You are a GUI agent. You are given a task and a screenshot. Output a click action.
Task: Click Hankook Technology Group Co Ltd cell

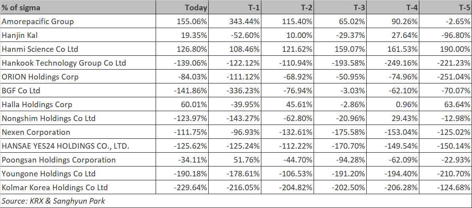click(x=78, y=63)
